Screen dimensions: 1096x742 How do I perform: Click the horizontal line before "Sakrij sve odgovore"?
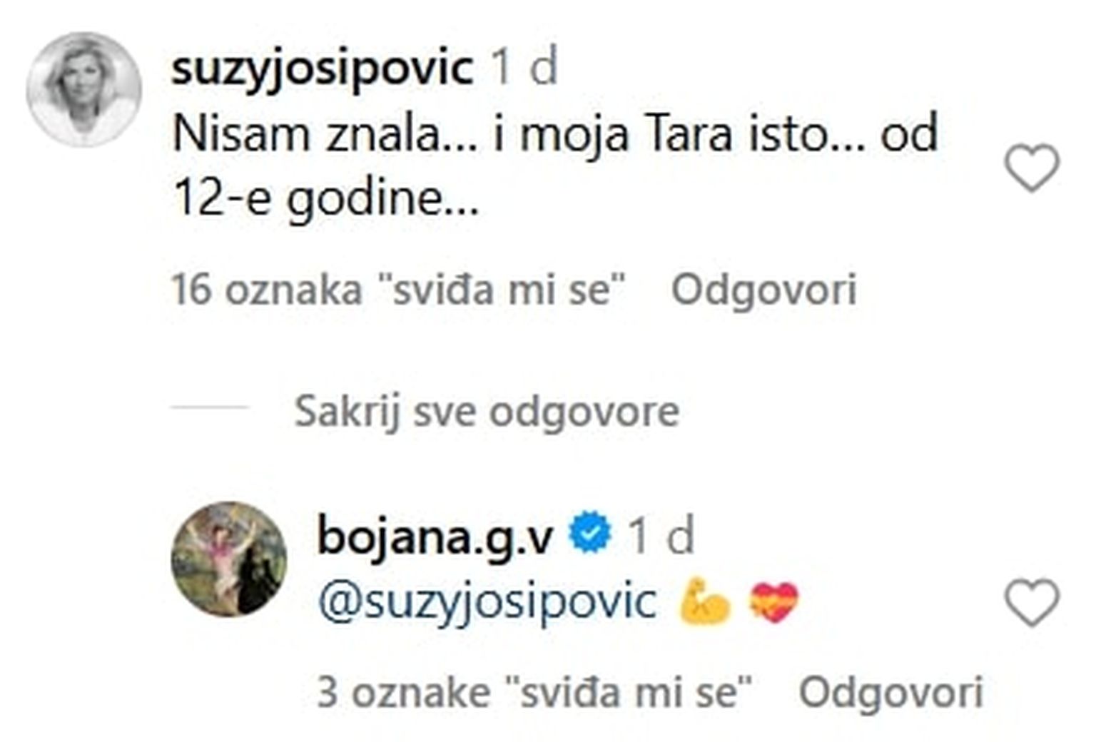tap(210, 407)
